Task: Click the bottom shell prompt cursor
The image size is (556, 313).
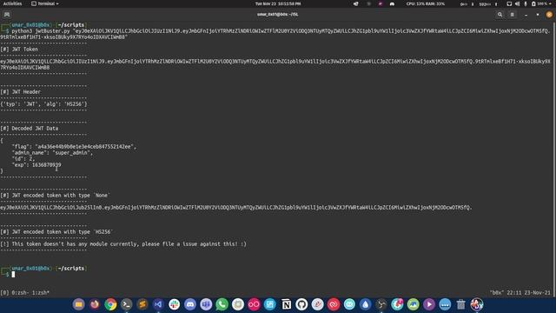Action: pos(13,275)
